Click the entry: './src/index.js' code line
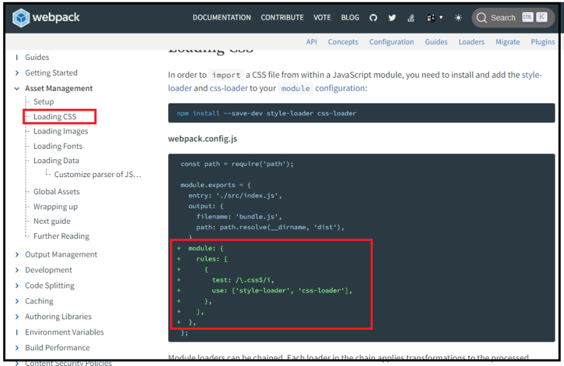Screen dimensions: 564x366 click(x=235, y=196)
